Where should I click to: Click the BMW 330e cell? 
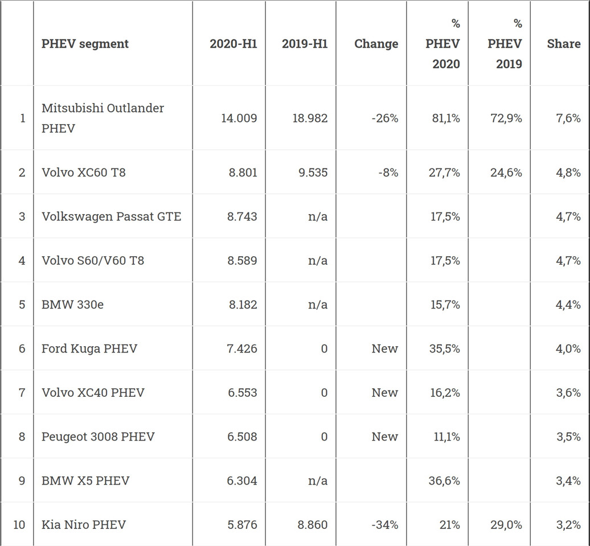pos(72,305)
